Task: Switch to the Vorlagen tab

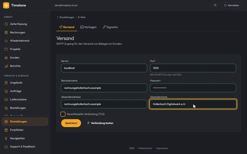Action: [x=88, y=27]
